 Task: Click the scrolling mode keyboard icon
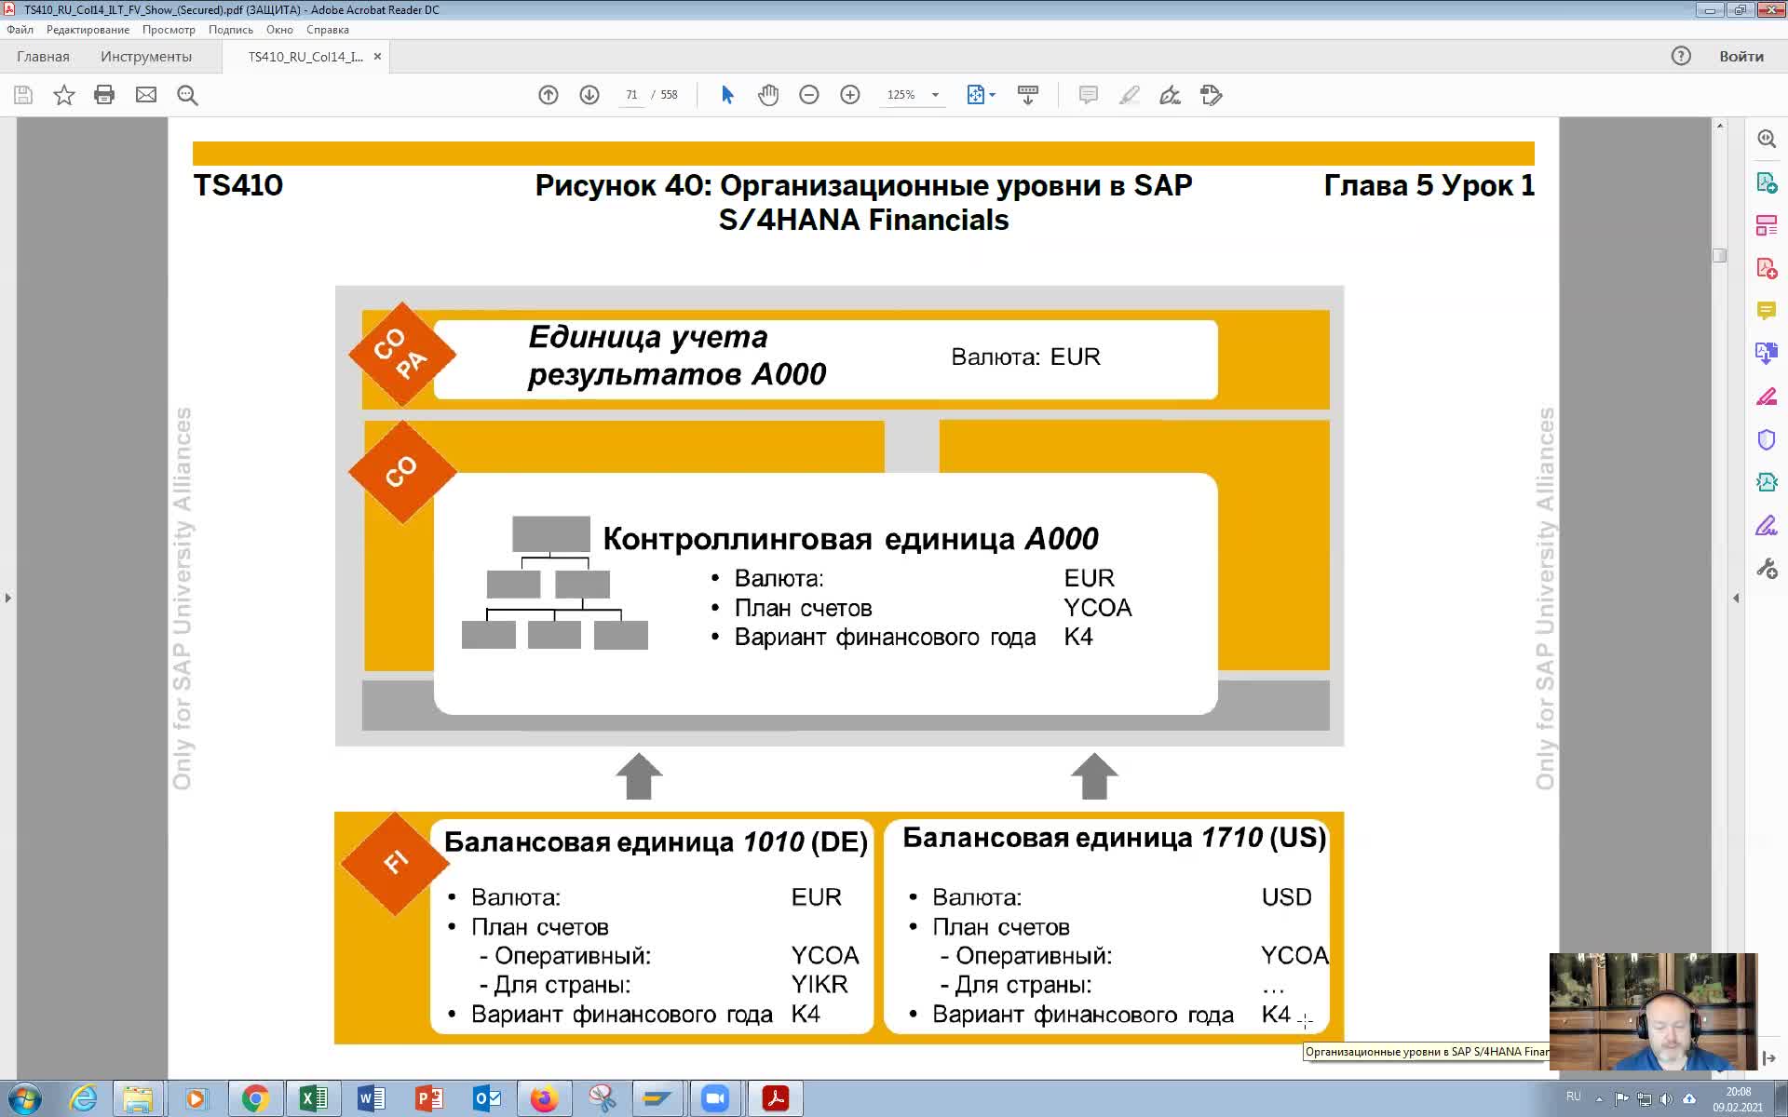point(1028,95)
